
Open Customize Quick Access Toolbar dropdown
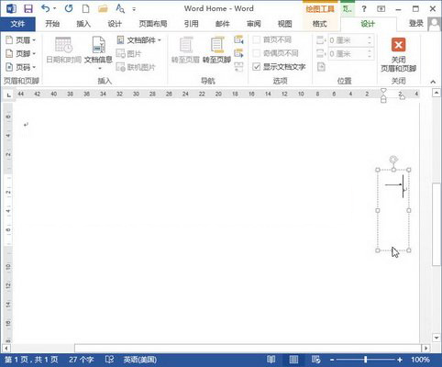pyautogui.click(x=134, y=9)
